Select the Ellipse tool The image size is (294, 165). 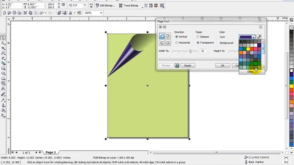point(3,73)
